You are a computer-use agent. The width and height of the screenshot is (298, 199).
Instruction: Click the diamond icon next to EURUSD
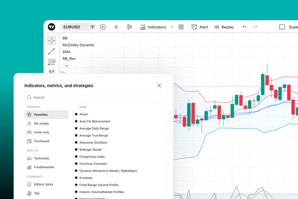pos(92,27)
